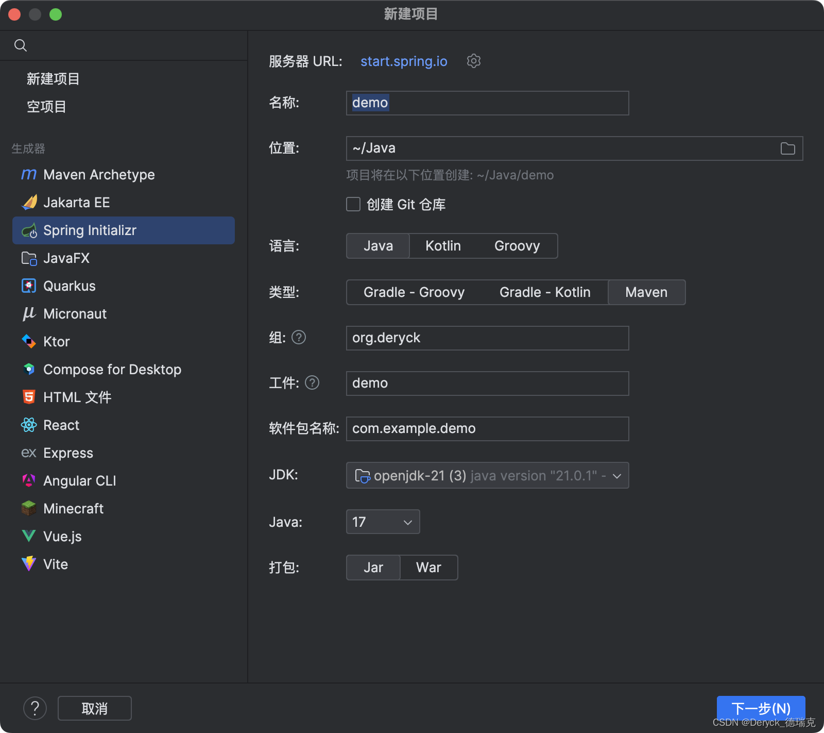This screenshot has width=824, height=733.
Task: Select the Maven Archetype generator icon
Action: 29,175
